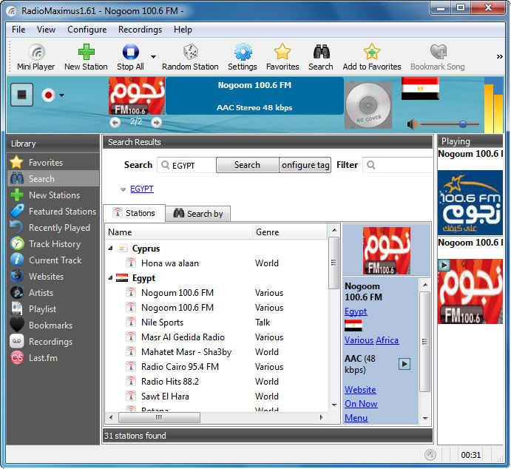Open Track History in the Library

coord(53,244)
